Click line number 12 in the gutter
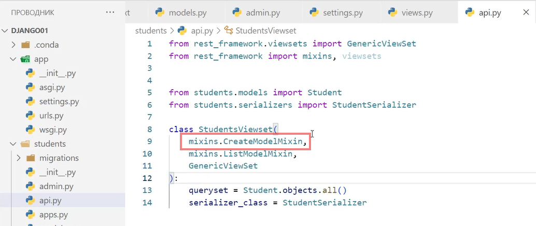536x226 pixels. pos(147,178)
